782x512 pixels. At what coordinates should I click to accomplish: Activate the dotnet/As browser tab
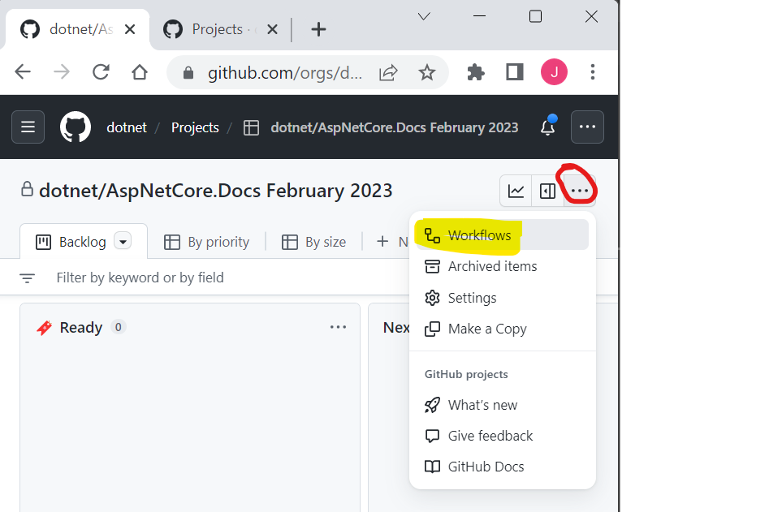[x=77, y=29]
